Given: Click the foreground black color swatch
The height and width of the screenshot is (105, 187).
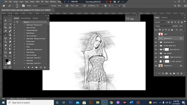Looking at the screenshot, I should pyautogui.click(x=7, y=60).
